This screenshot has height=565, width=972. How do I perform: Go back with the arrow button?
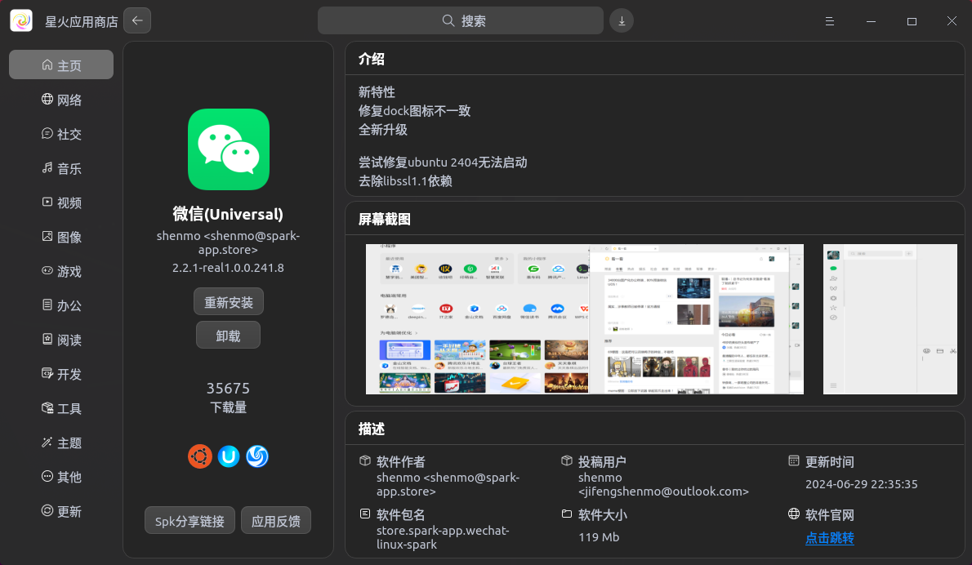pyautogui.click(x=137, y=20)
